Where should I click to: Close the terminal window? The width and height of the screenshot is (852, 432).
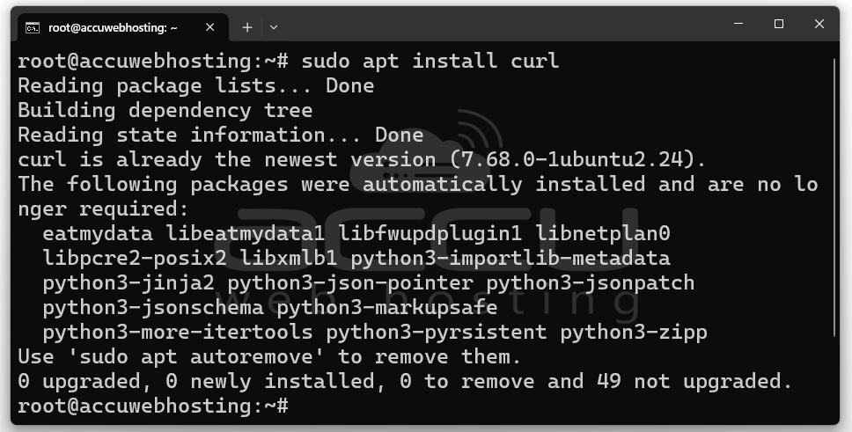click(x=819, y=24)
